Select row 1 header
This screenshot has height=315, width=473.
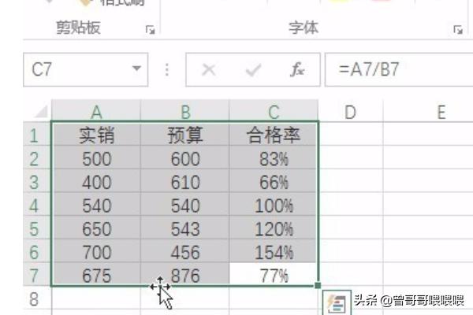point(34,136)
